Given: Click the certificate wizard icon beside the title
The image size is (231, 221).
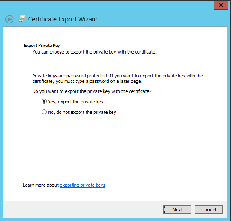Looking at the screenshot, I should pyautogui.click(x=22, y=19).
